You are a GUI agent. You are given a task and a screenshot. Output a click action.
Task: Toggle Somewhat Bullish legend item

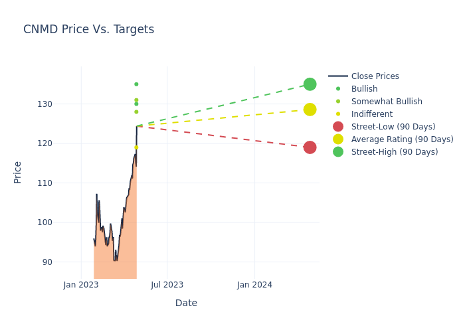pyautogui.click(x=387, y=102)
